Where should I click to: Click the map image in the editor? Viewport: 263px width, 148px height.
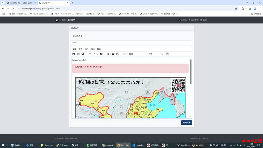[130, 98]
